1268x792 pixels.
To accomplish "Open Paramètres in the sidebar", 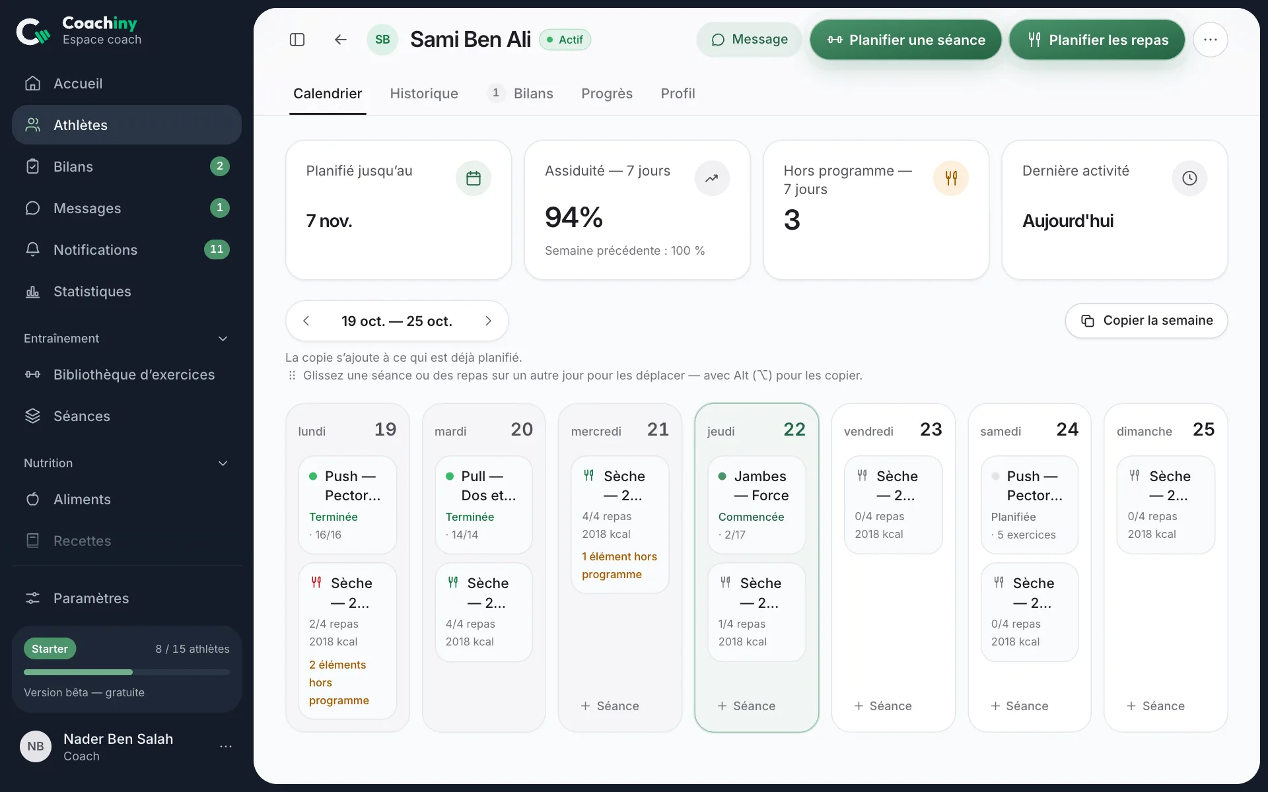I will 127,598.
